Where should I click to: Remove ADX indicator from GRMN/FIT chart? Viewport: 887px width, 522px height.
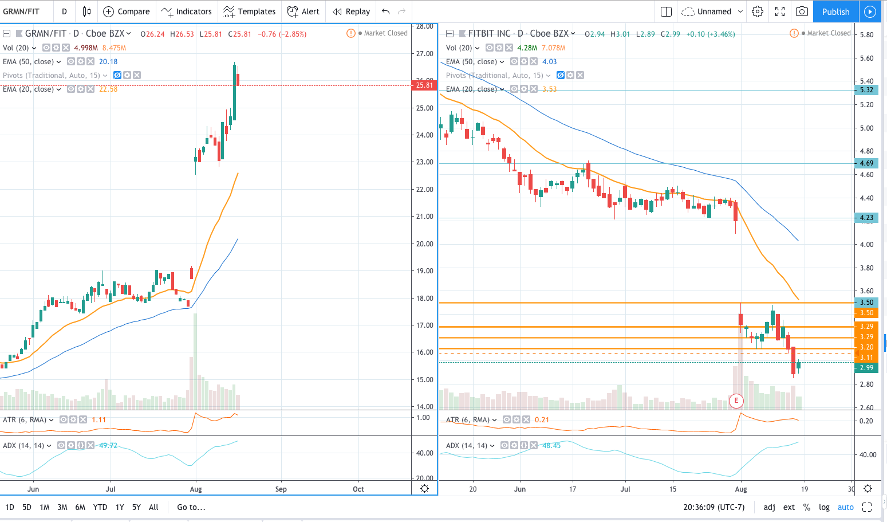point(90,445)
